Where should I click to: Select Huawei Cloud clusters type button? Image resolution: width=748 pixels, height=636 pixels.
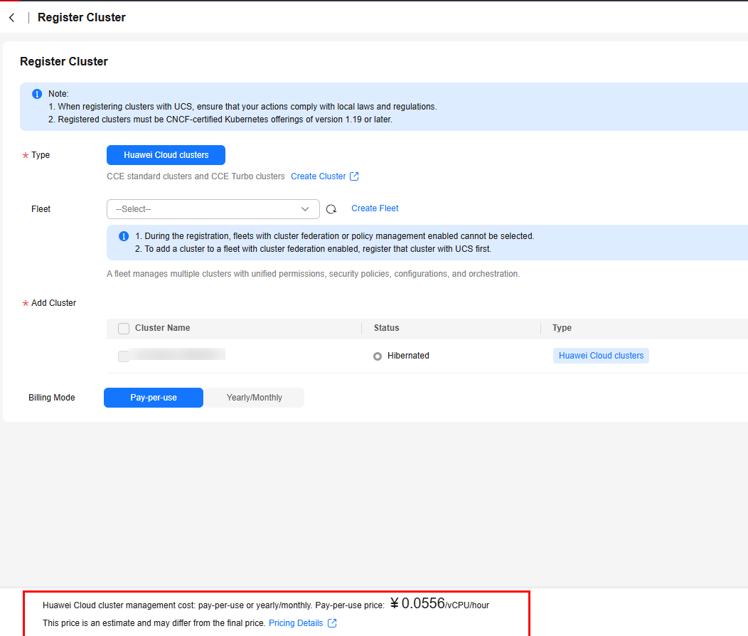pos(166,155)
